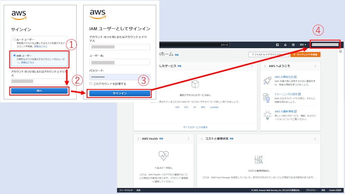This screenshot has width=345, height=194.
Task: Open CloudShell icon in console top bar
Action: 277,45
